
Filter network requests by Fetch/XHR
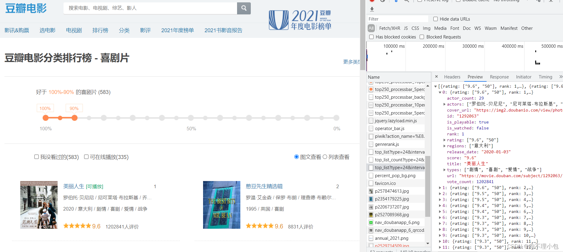[389, 28]
